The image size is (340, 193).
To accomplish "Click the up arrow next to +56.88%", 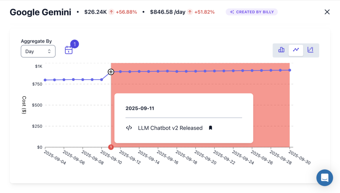I will [x=111, y=12].
